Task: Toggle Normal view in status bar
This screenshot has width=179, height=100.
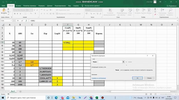Action: tap(146, 94)
